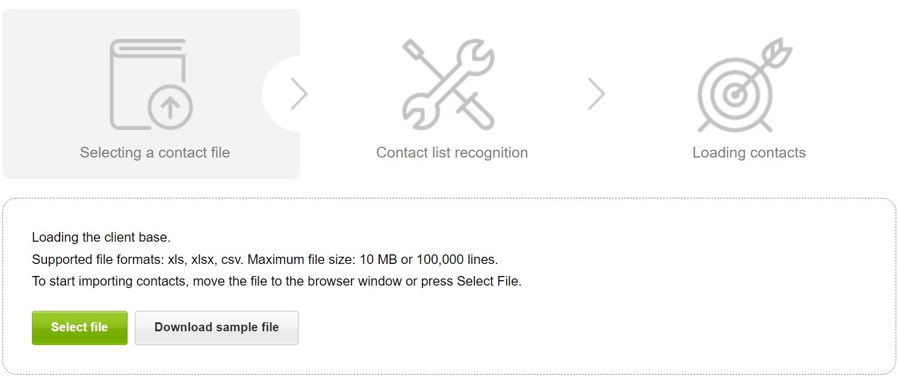Image resolution: width=898 pixels, height=377 pixels.
Task: Open the Selecting a contact file step
Action: tap(155, 153)
